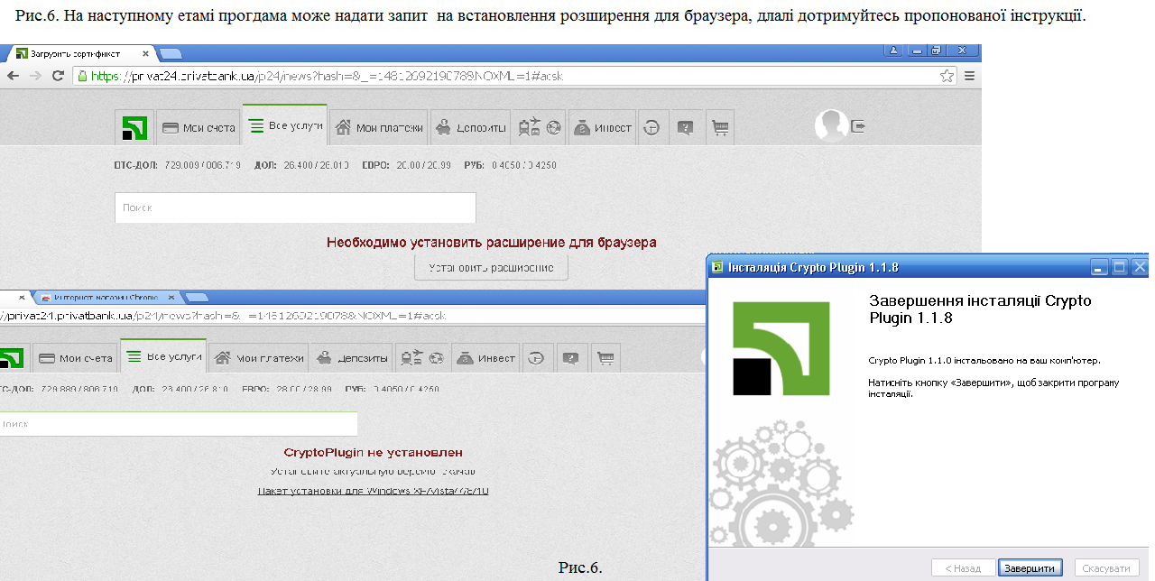Open 'Мои счета' in the lower browser
This screenshot has height=581, width=1155.
click(x=75, y=358)
